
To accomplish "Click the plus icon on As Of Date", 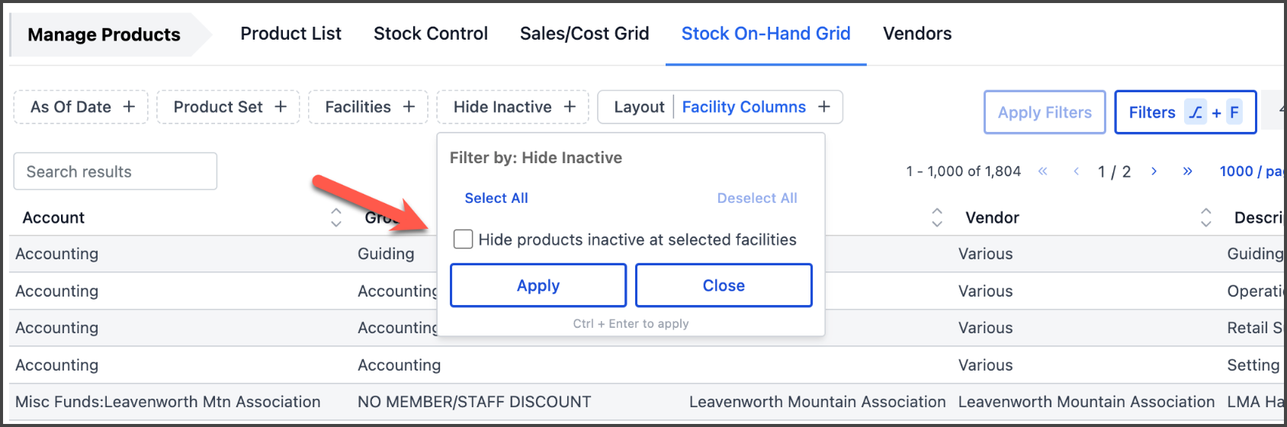I will 129,107.
